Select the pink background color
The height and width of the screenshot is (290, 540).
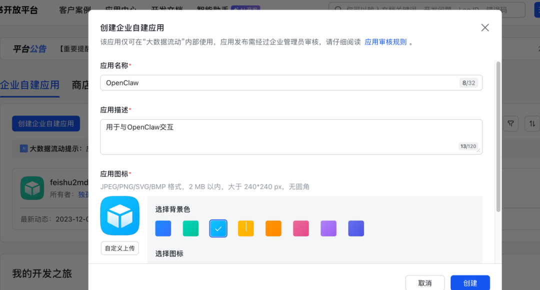pos(300,228)
